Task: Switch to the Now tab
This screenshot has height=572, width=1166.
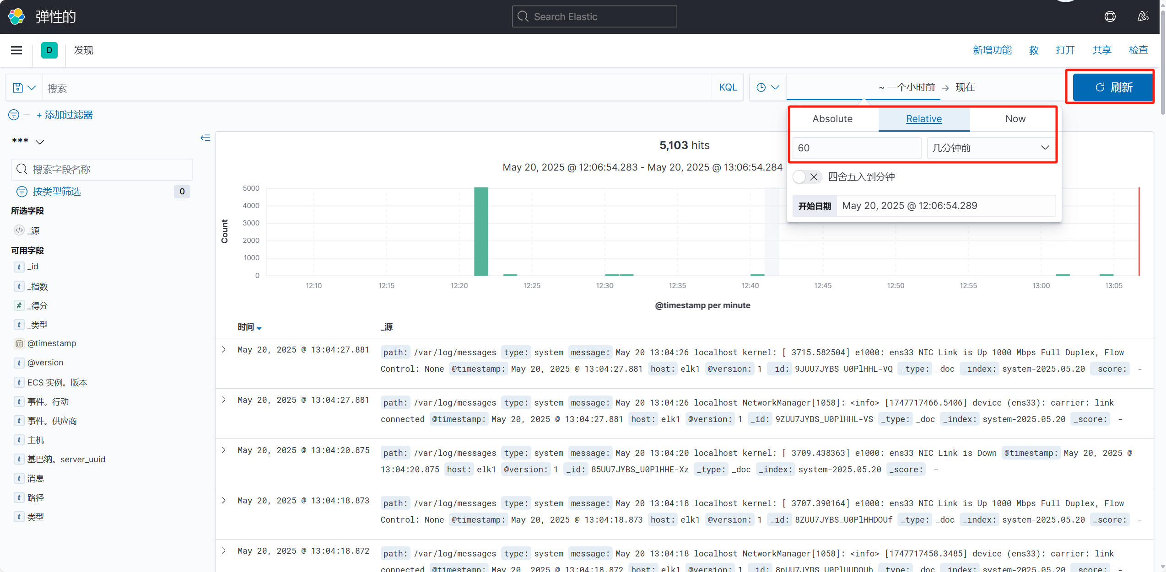Action: (1015, 119)
